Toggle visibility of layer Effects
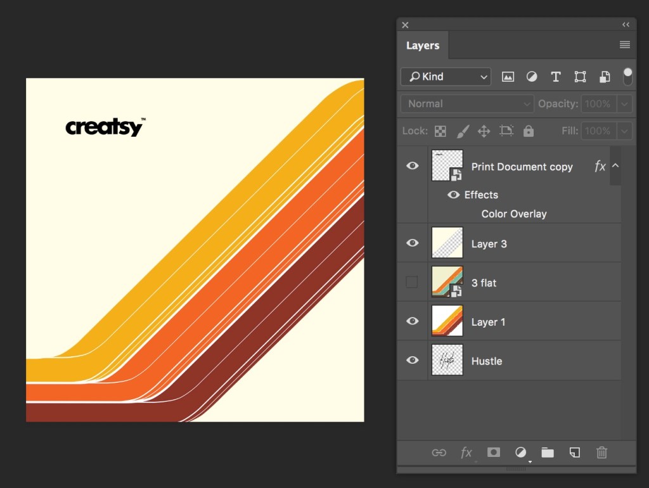Image resolution: width=649 pixels, height=488 pixels. tap(453, 195)
